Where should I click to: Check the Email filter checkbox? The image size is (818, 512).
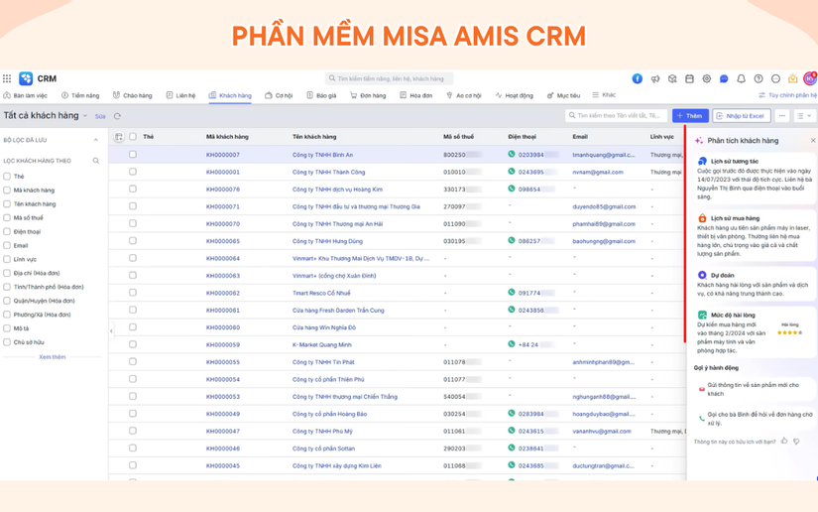pos(7,245)
